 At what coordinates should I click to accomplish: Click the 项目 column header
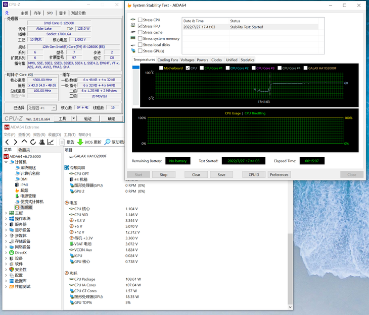tap(69, 150)
